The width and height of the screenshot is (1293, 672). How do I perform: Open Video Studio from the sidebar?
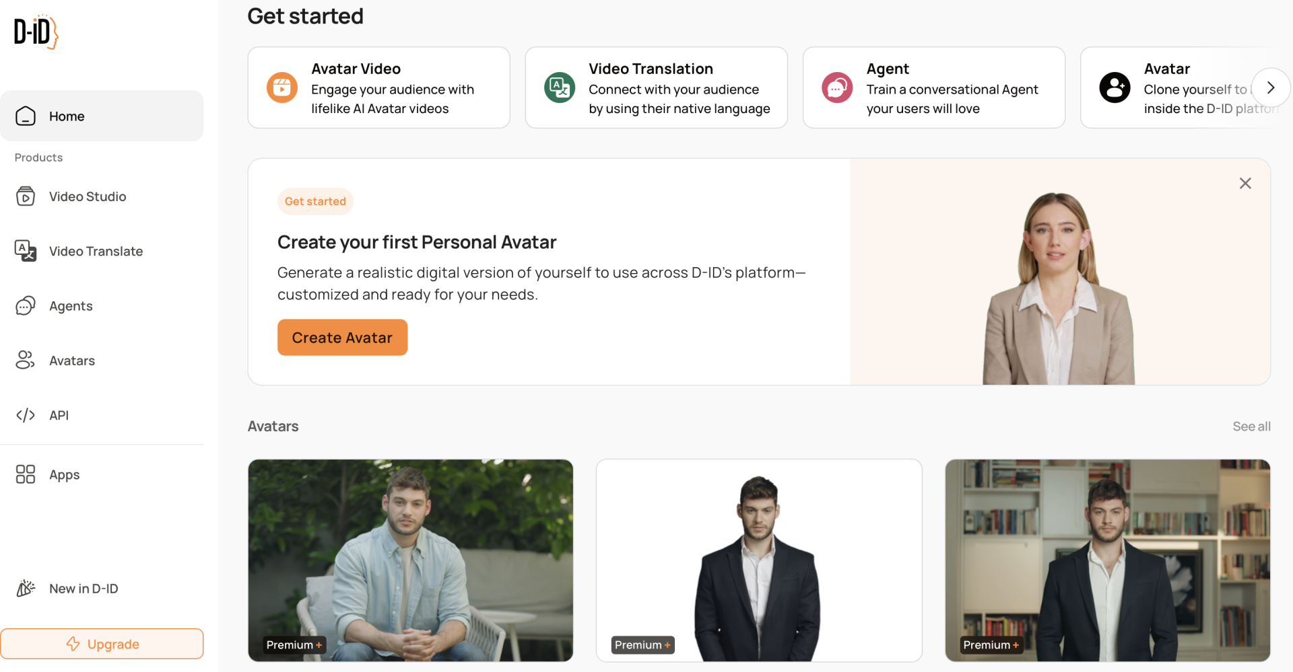tap(87, 196)
